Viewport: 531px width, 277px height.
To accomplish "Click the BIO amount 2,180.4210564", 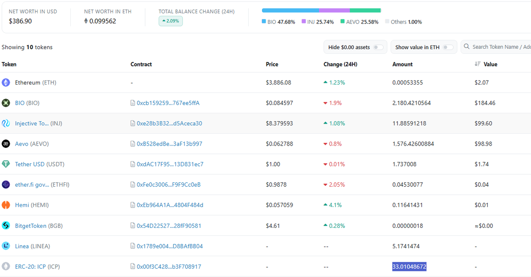I will (x=412, y=103).
